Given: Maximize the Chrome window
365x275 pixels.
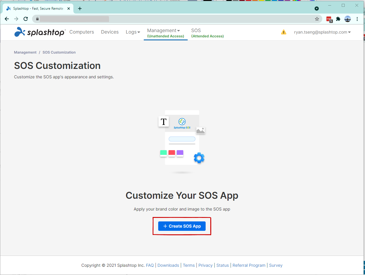Looking at the screenshot, I should (343, 5).
